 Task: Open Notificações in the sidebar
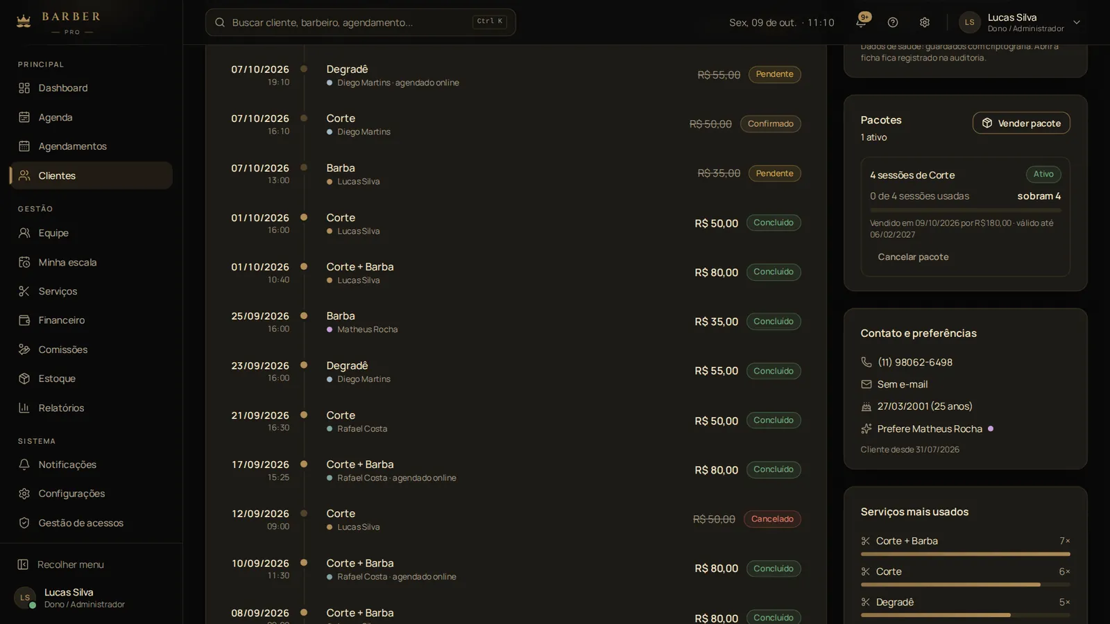91,465
